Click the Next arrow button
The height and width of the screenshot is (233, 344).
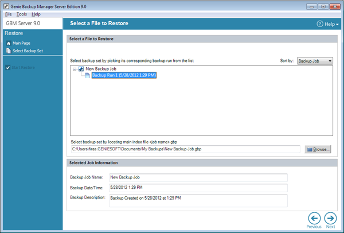click(330, 218)
